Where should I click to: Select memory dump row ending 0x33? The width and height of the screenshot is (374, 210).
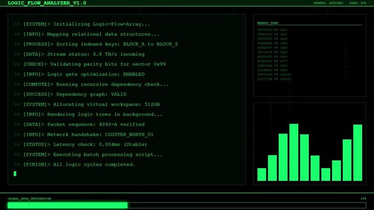click(x=272, y=43)
